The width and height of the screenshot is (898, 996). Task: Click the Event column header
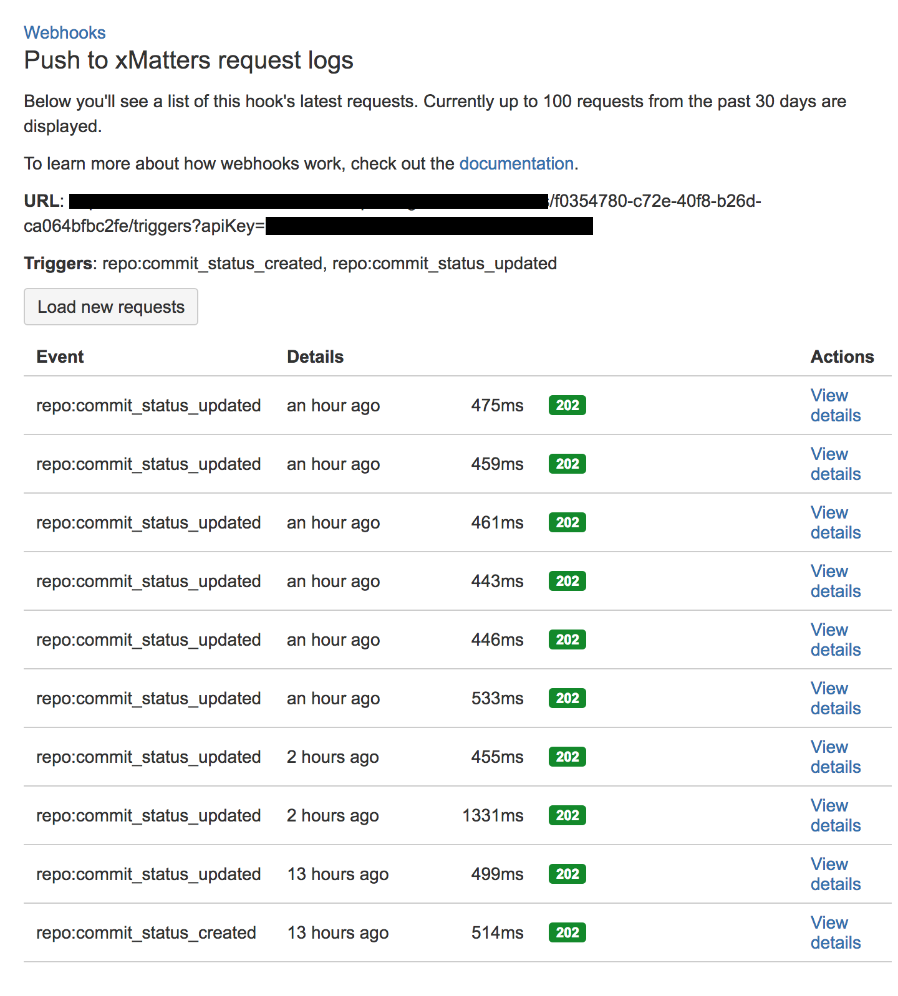pos(60,357)
